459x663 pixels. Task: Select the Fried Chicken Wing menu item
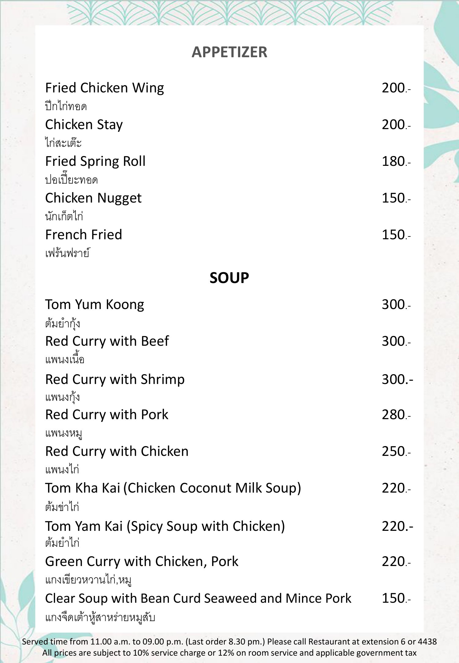(x=104, y=88)
